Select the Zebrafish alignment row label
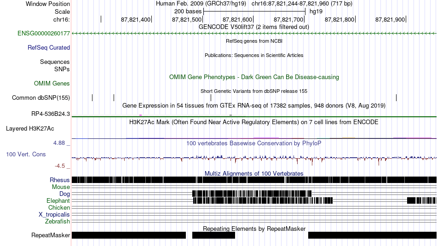Screen dimensions: 437x246 pos(57,222)
